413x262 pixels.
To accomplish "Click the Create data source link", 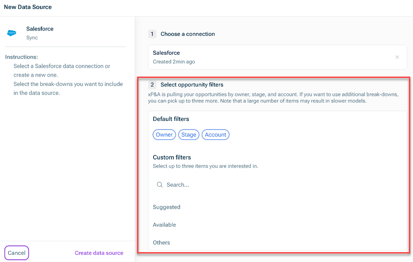I will click(99, 253).
